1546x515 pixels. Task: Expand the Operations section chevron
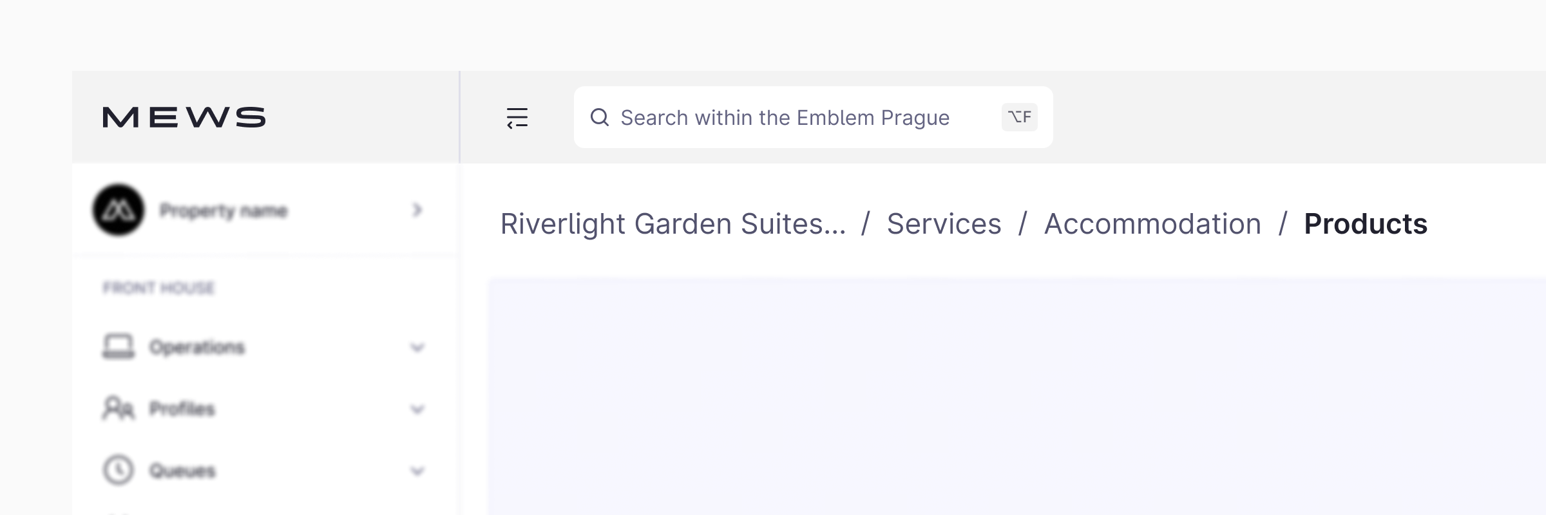417,348
